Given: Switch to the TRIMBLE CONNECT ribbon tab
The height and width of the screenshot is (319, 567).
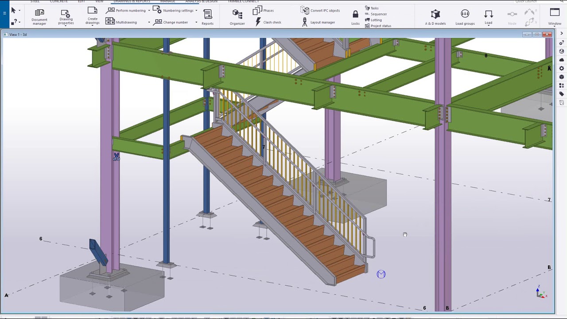Looking at the screenshot, I should (x=243, y=2).
